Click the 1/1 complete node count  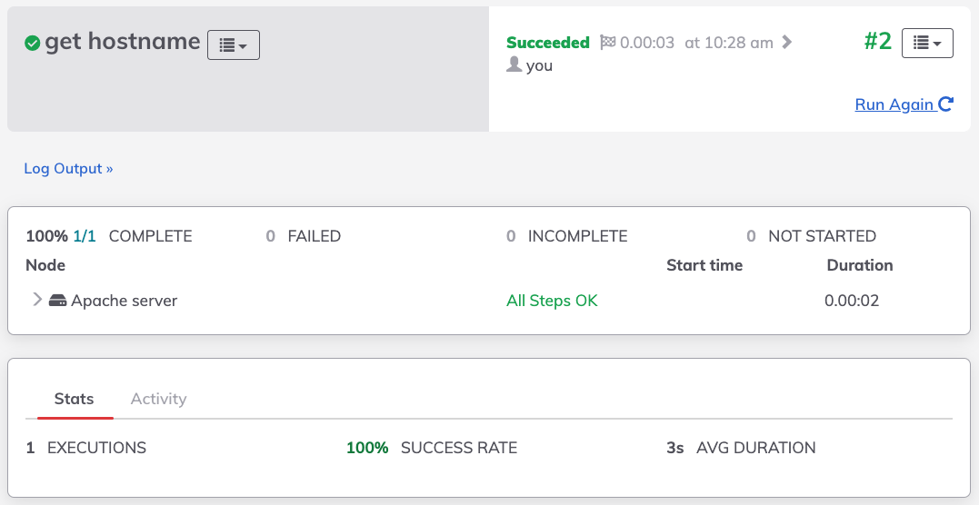(85, 236)
